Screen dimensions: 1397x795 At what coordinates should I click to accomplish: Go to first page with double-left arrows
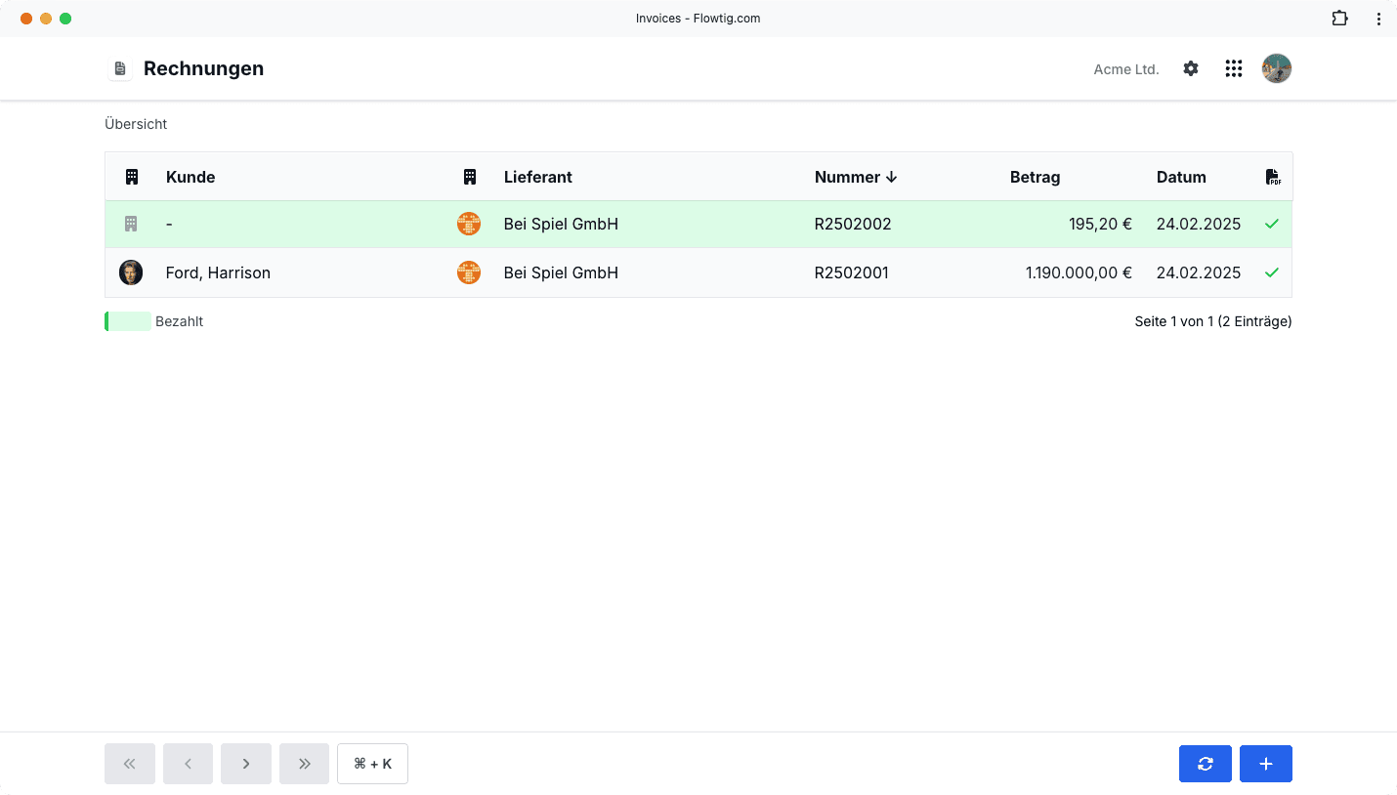130,764
